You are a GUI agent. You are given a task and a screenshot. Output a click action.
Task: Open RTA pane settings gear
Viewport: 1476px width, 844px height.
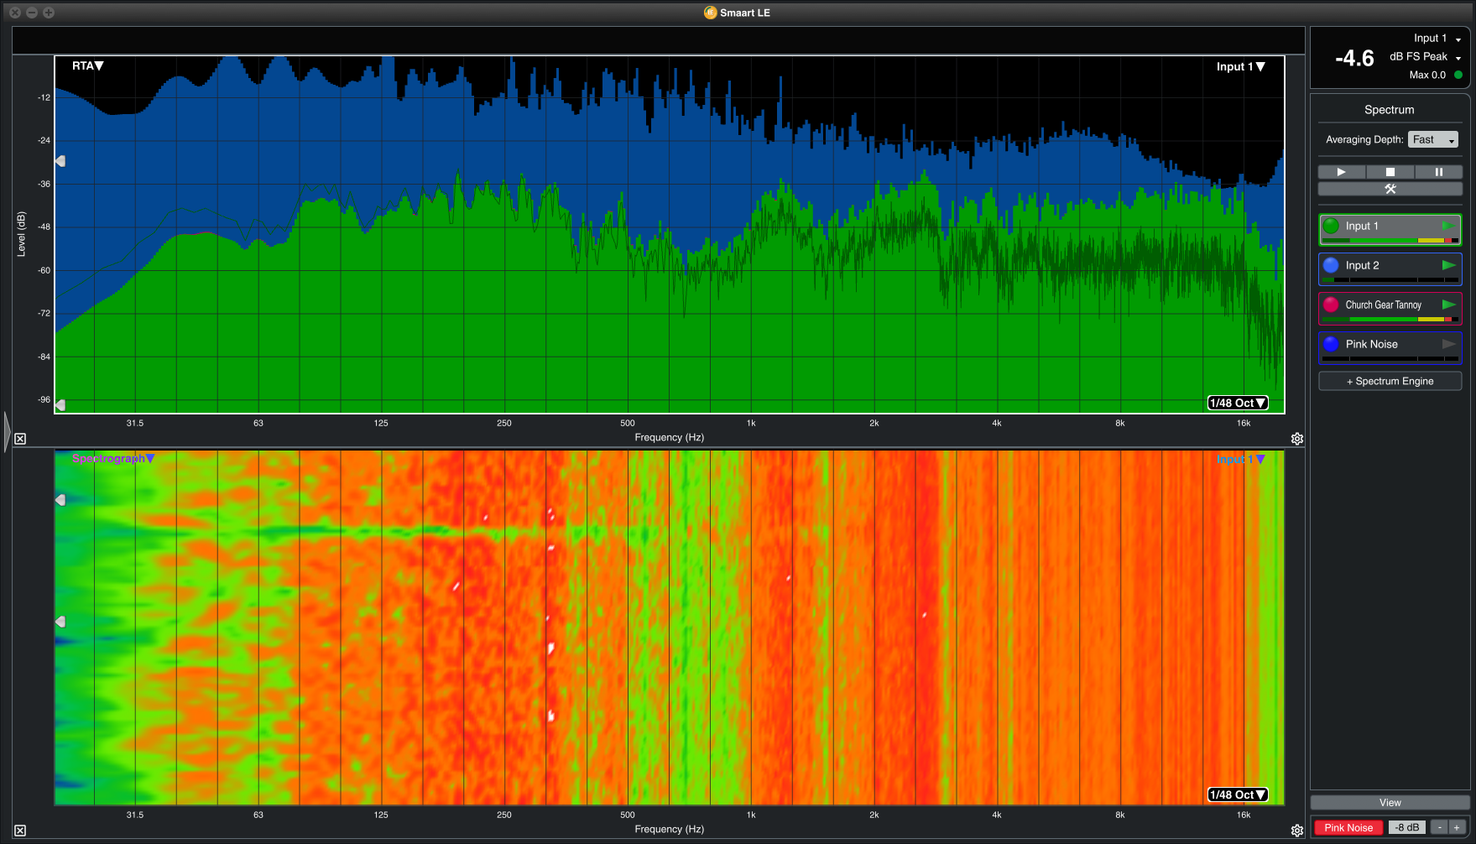click(1297, 439)
